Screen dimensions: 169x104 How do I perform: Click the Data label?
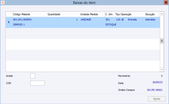(121, 83)
